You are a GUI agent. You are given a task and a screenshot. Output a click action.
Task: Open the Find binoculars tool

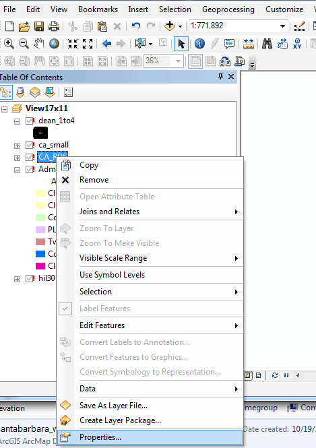267,44
